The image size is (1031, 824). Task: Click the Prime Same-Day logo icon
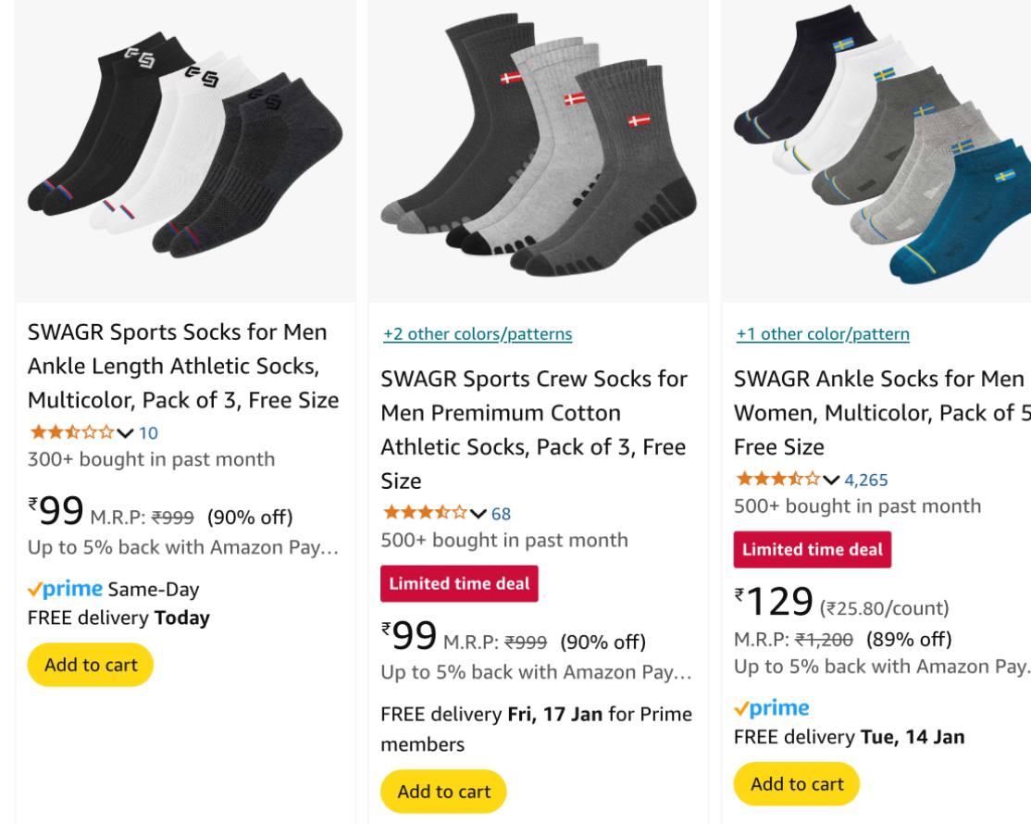(66, 589)
